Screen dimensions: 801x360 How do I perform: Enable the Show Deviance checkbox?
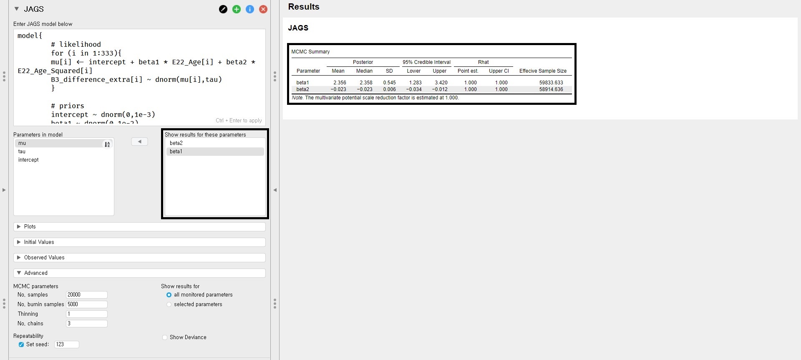pos(165,337)
